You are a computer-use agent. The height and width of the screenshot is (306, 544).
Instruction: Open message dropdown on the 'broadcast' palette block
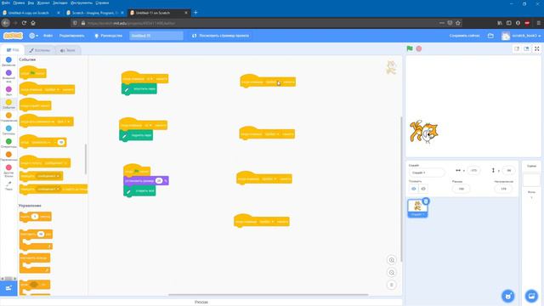[48, 176]
